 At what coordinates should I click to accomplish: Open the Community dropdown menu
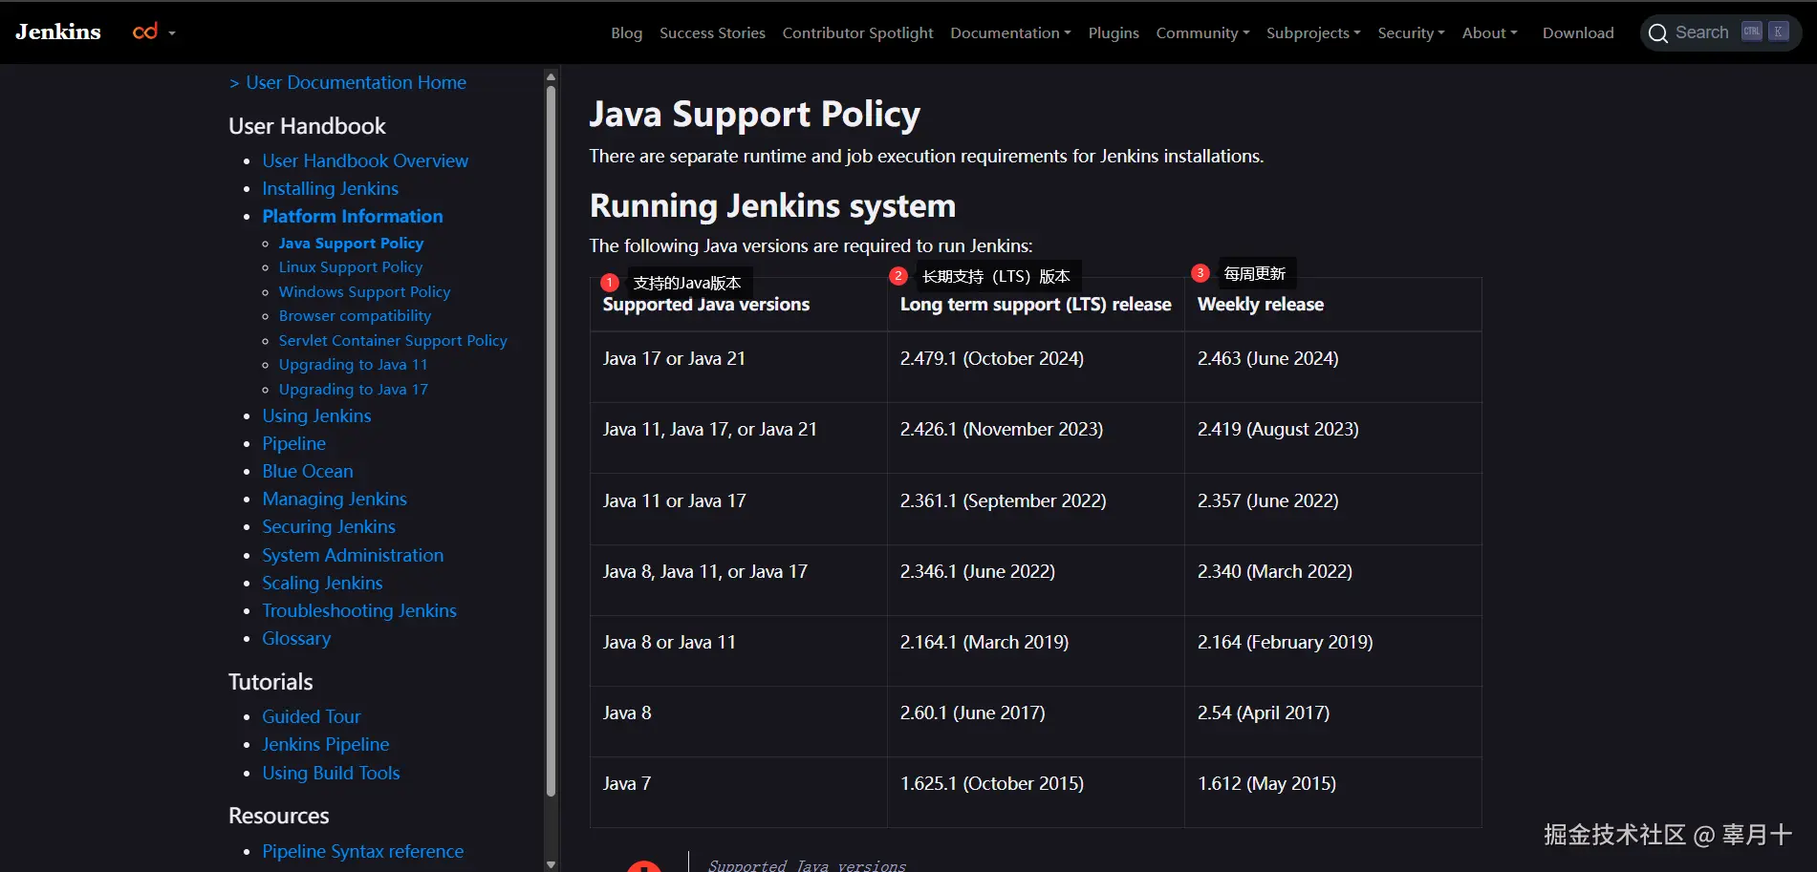click(x=1201, y=33)
